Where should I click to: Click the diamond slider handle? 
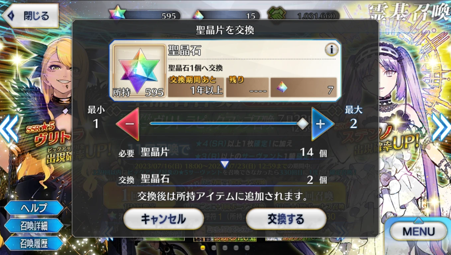click(x=302, y=124)
